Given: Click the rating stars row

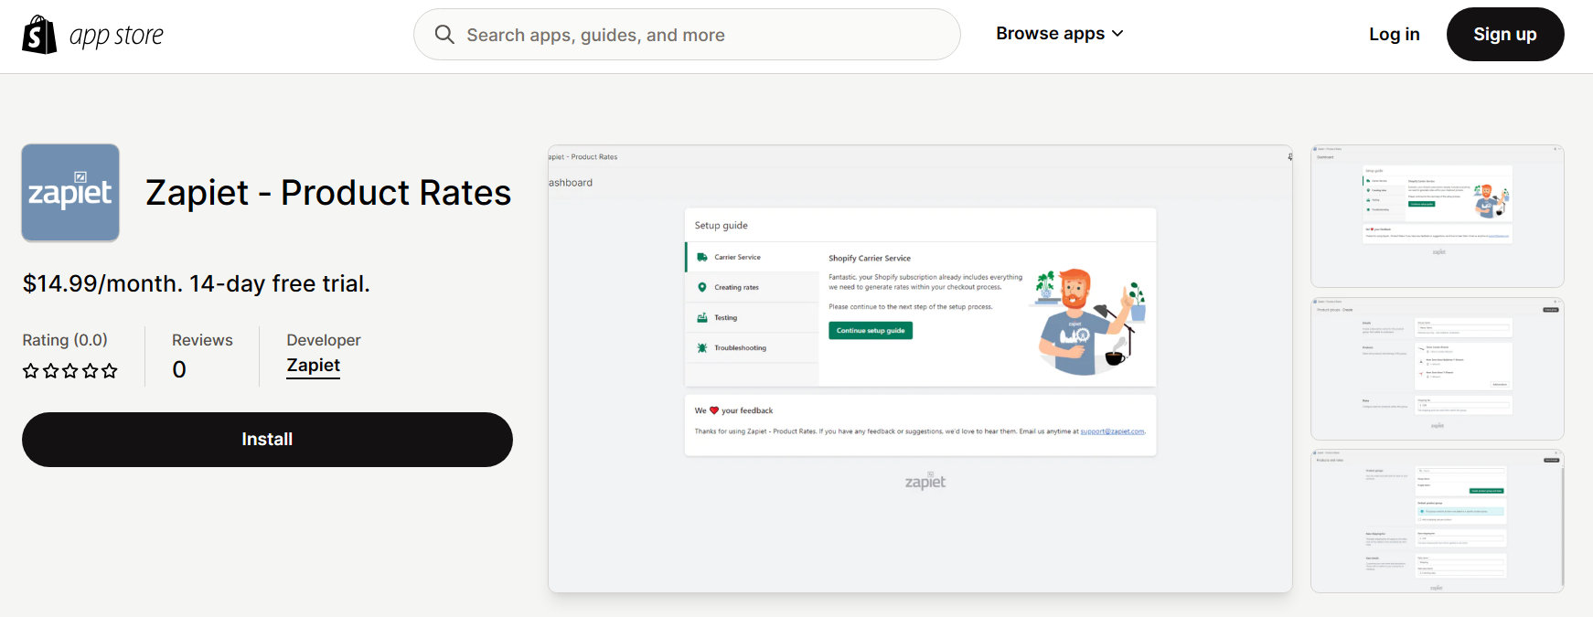Looking at the screenshot, I should point(70,371).
